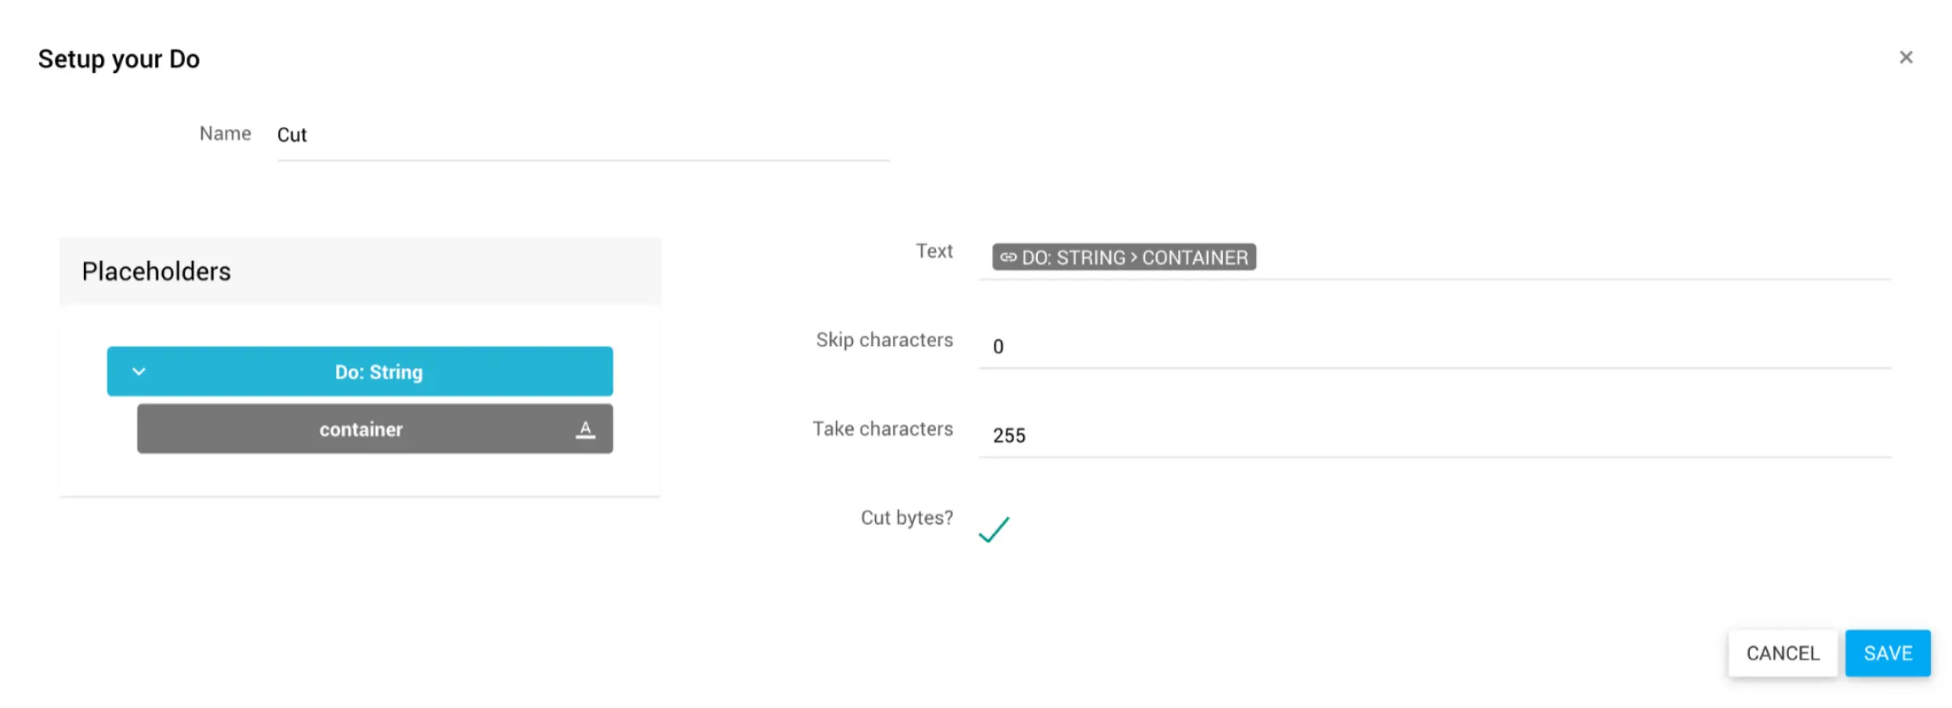Click the Skip characters value field

[1434, 347]
